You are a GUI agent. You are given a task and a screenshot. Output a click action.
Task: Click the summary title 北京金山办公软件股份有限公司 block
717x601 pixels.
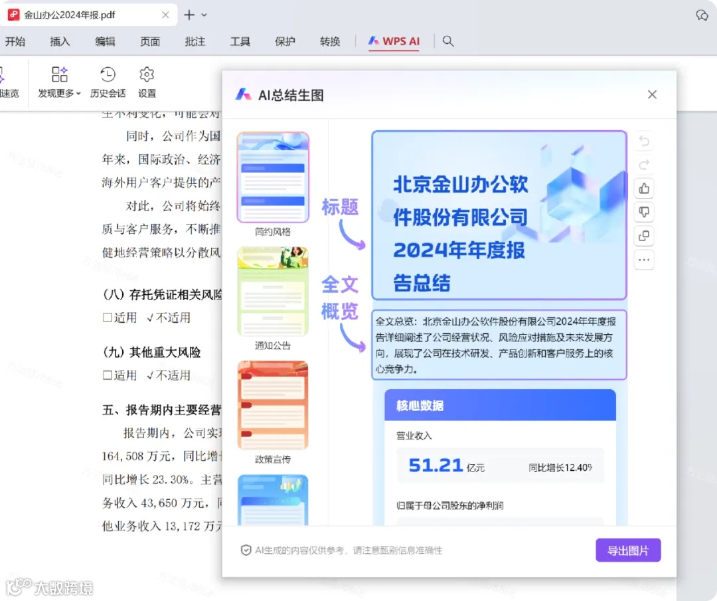499,215
